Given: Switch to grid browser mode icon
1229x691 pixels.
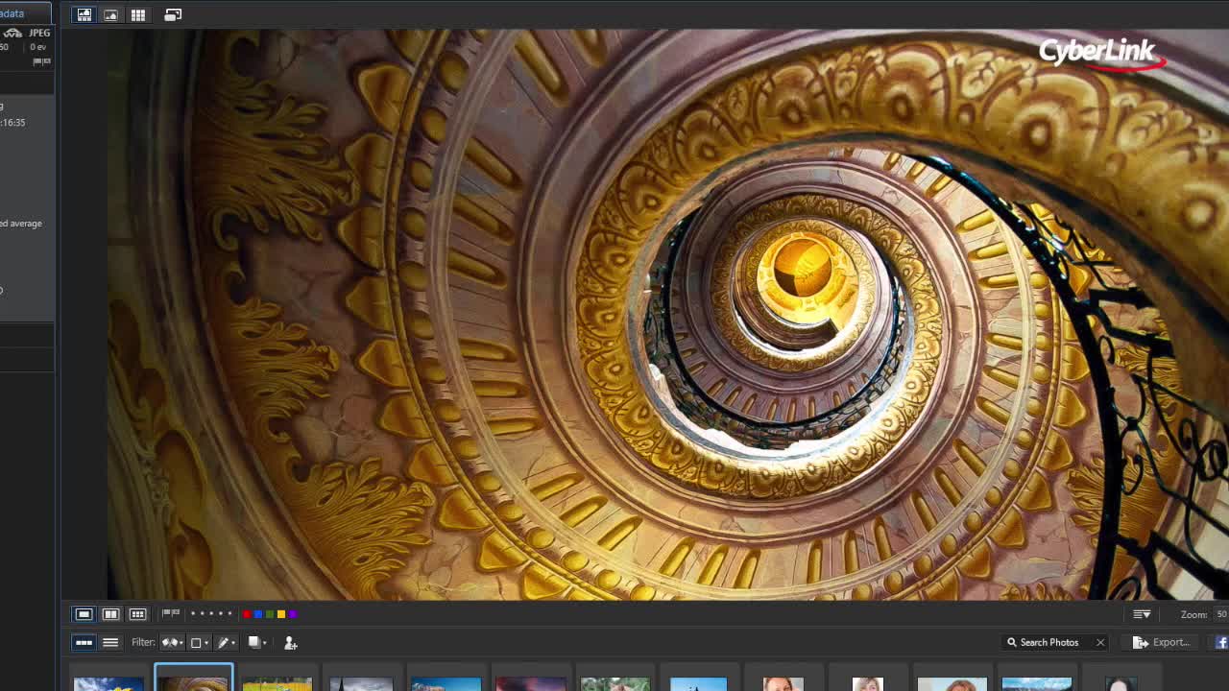Looking at the screenshot, I should tap(138, 15).
